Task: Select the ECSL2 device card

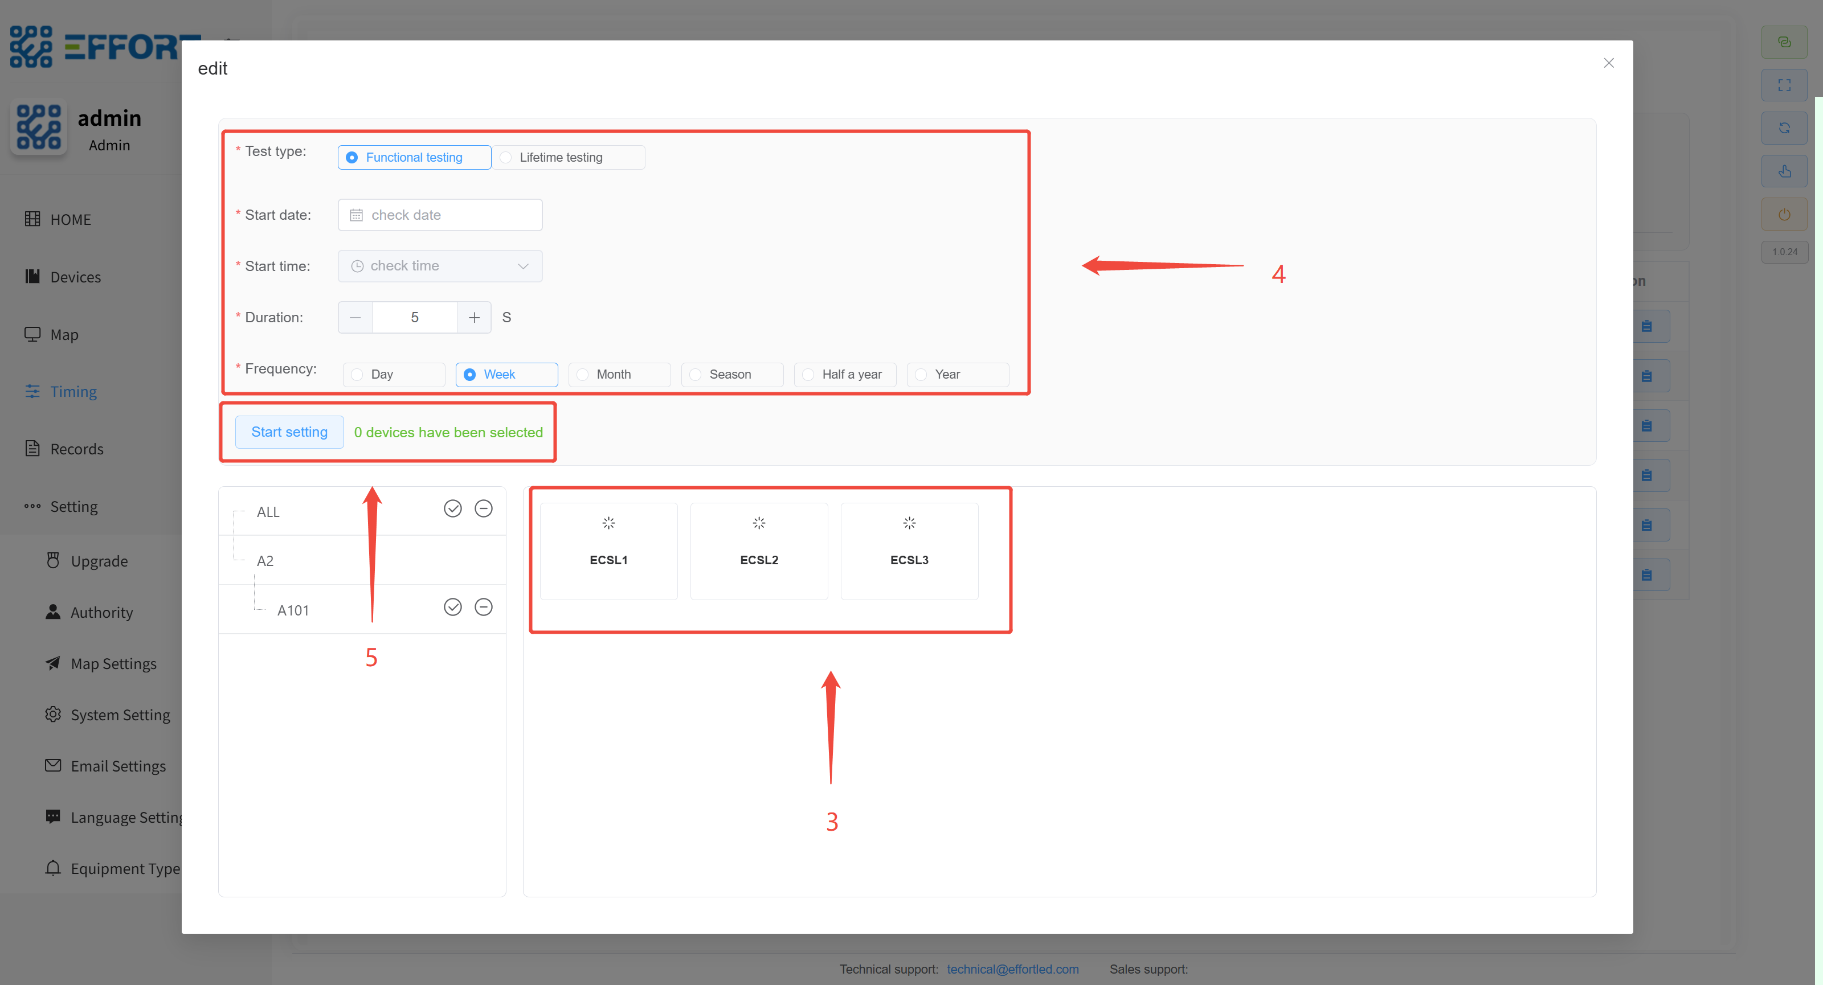Action: 759,551
